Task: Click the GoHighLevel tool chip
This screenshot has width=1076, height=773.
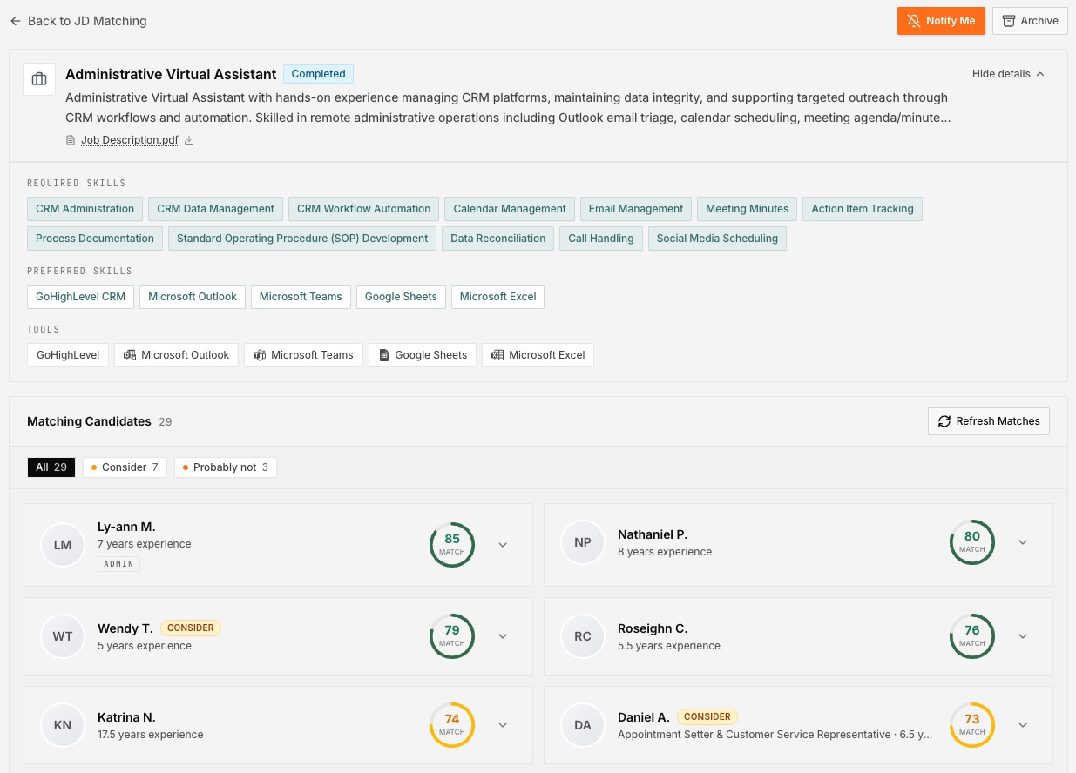Action: coord(68,355)
